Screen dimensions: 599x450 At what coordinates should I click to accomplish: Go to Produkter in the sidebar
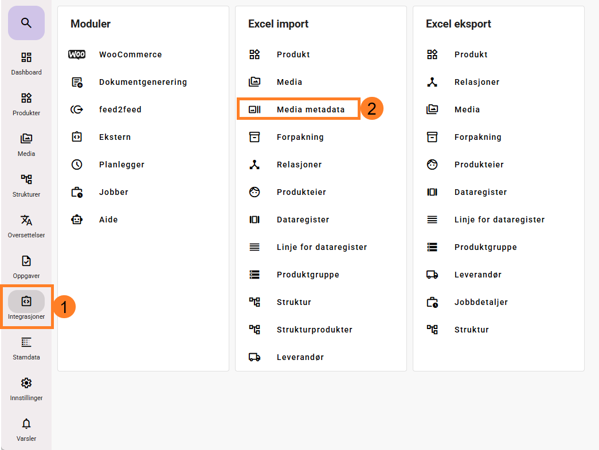tap(26, 104)
